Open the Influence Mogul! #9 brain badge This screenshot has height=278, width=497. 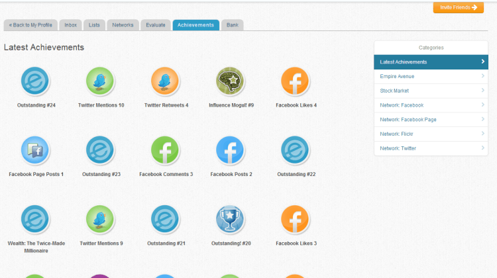(230, 81)
